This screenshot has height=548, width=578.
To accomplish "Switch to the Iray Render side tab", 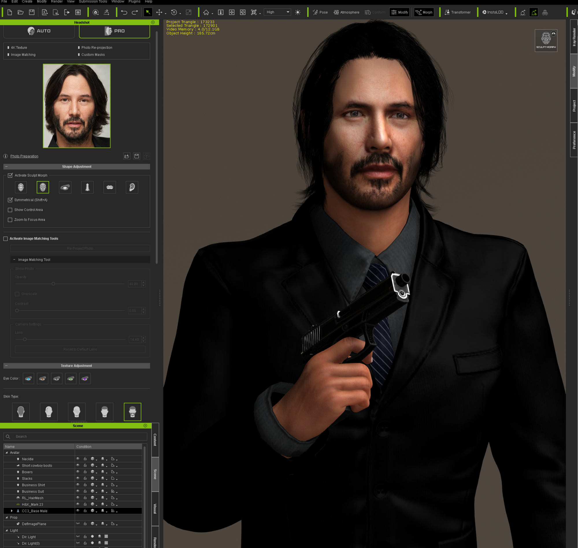I will (x=574, y=37).
